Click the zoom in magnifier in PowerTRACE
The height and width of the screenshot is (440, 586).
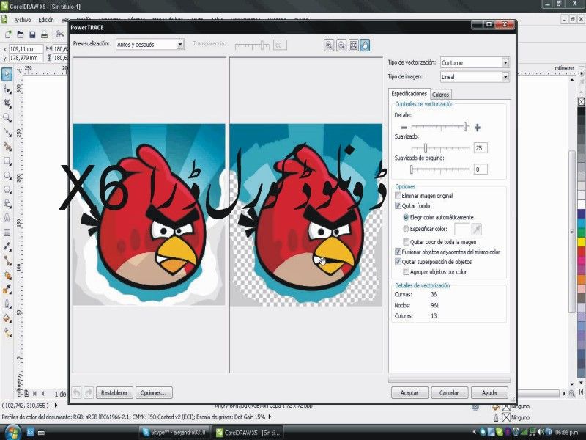329,45
